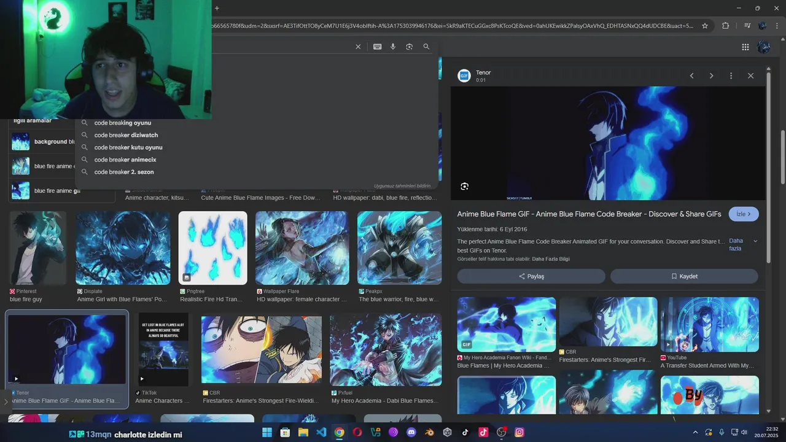Start voice search with the microphone icon
This screenshot has width=786, height=442.
[x=393, y=47]
